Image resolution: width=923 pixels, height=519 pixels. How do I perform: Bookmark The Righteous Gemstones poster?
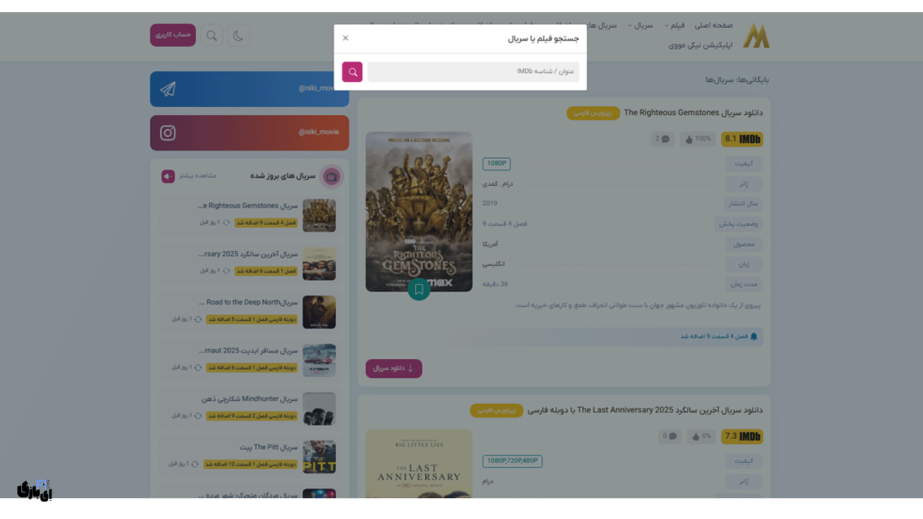tap(419, 290)
